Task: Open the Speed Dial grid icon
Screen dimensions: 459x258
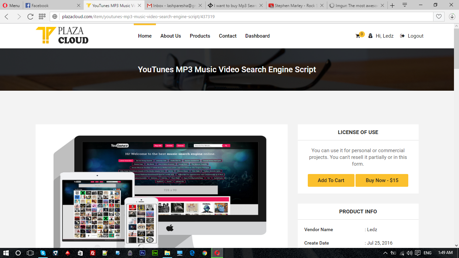Action: (42, 16)
